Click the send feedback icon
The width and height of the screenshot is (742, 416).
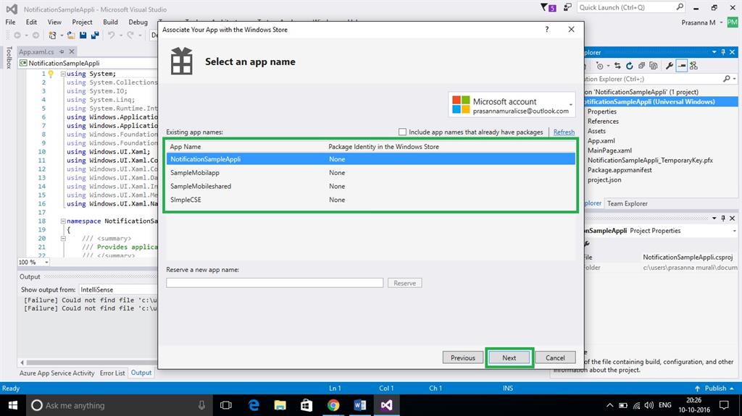567,7
